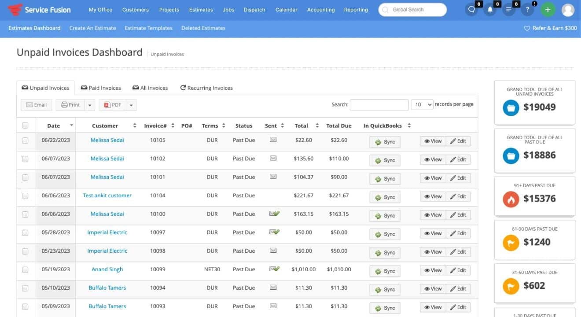The image size is (581, 317).
Task: Open the records per page dropdown
Action: point(422,104)
